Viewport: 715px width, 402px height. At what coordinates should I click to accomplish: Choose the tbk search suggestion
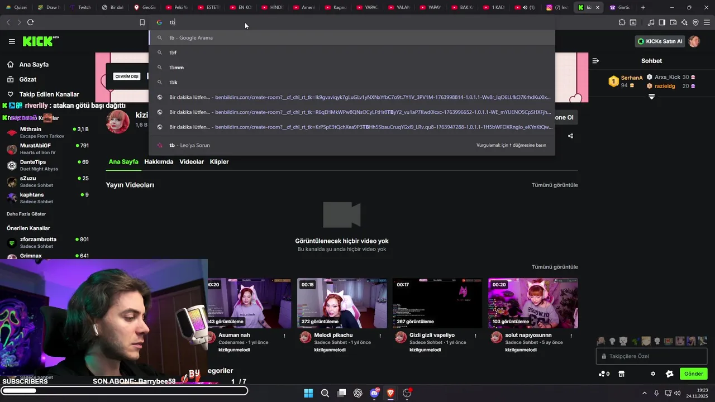(352, 82)
